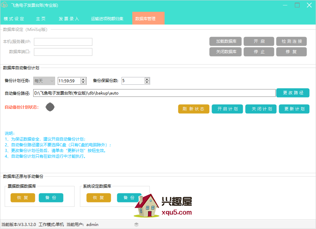Click the note line about 建议开启自动备份计划
316x229 pixels.
45,139
